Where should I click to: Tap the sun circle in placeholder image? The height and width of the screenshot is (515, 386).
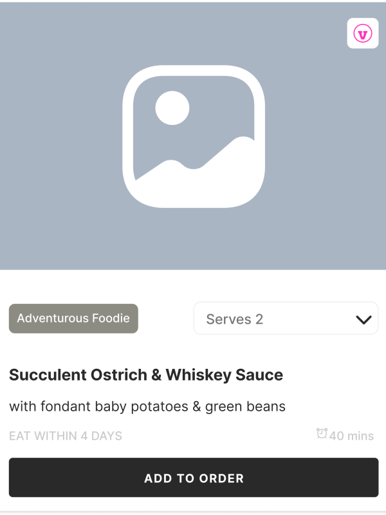pos(172,108)
